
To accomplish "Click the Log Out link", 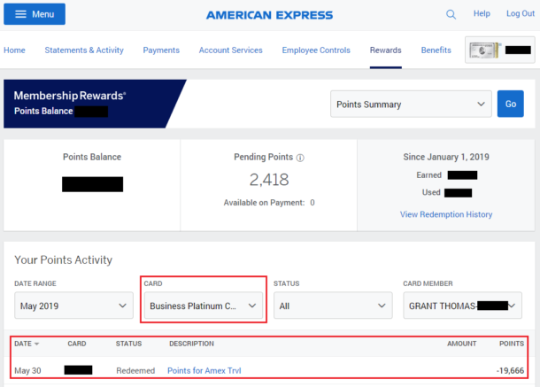I will 521,14.
